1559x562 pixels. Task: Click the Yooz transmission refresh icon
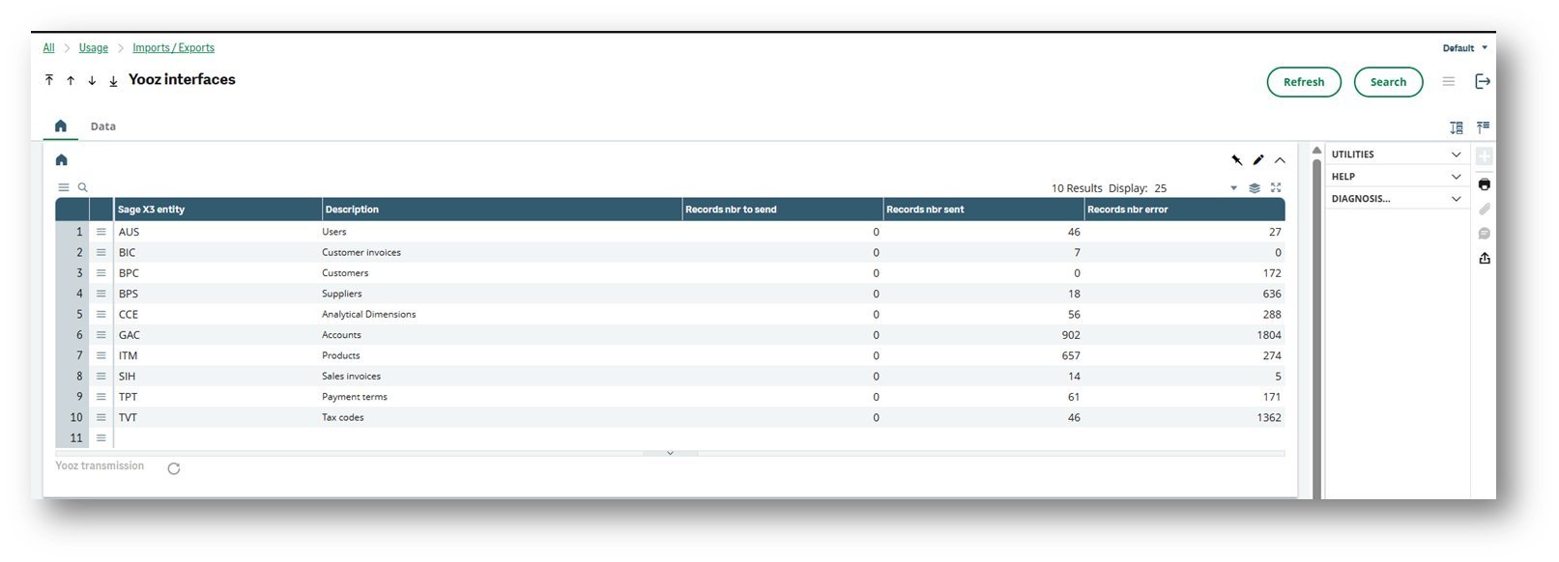click(x=174, y=468)
